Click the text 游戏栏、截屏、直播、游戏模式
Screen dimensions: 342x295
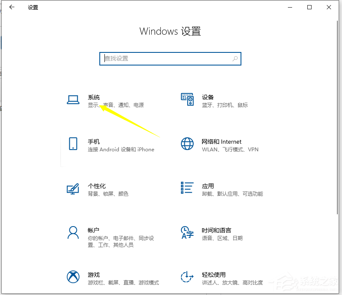pyautogui.click(x=123, y=283)
